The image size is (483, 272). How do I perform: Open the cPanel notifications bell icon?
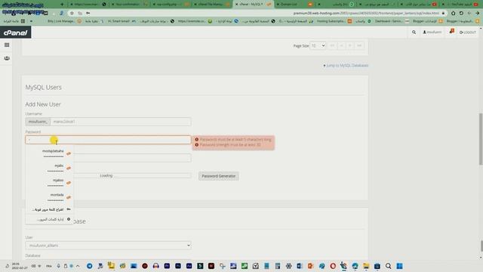pyautogui.click(x=451, y=32)
